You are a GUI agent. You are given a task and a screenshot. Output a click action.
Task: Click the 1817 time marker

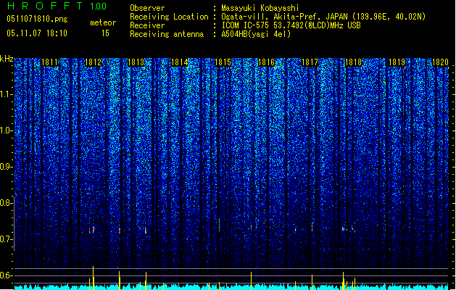point(310,62)
